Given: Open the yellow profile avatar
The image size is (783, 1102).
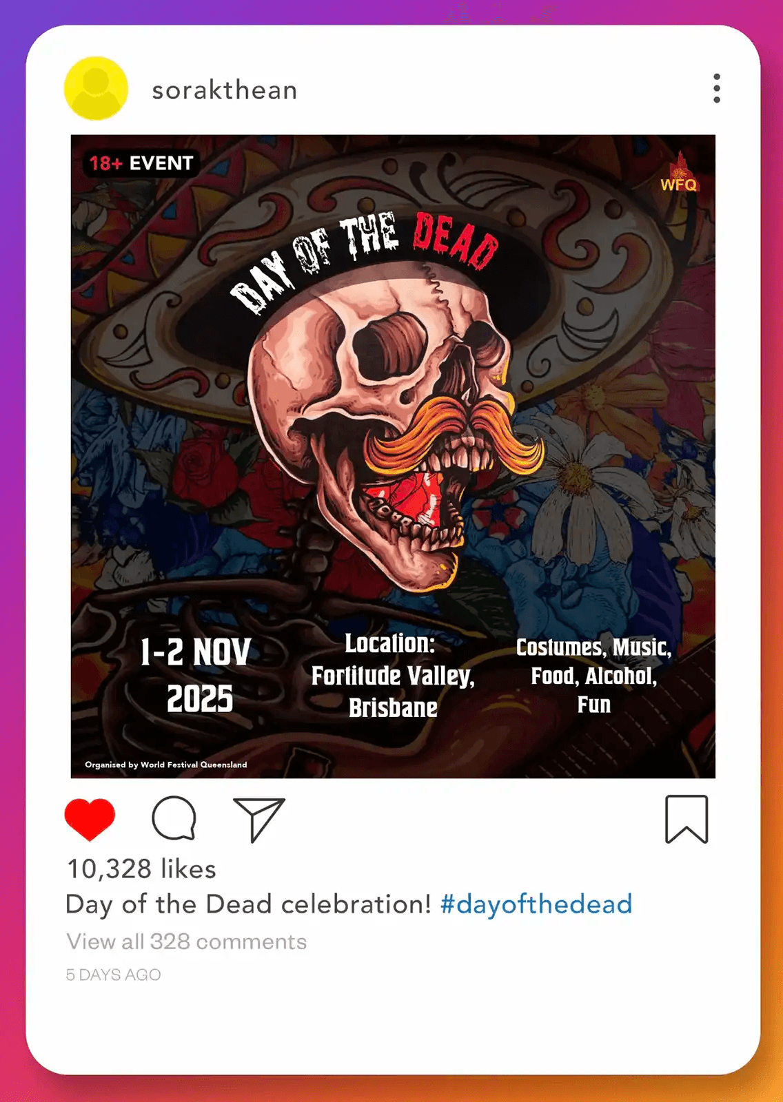Looking at the screenshot, I should [96, 88].
